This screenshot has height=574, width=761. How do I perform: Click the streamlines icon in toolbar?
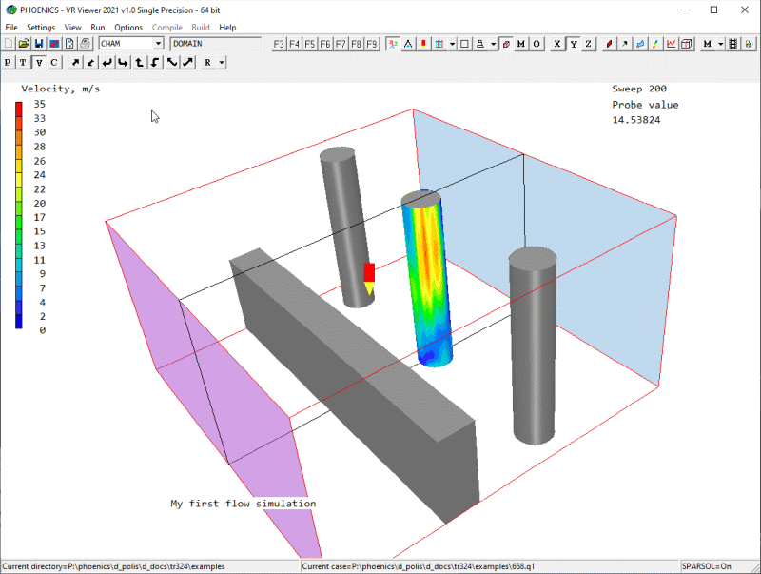click(640, 44)
